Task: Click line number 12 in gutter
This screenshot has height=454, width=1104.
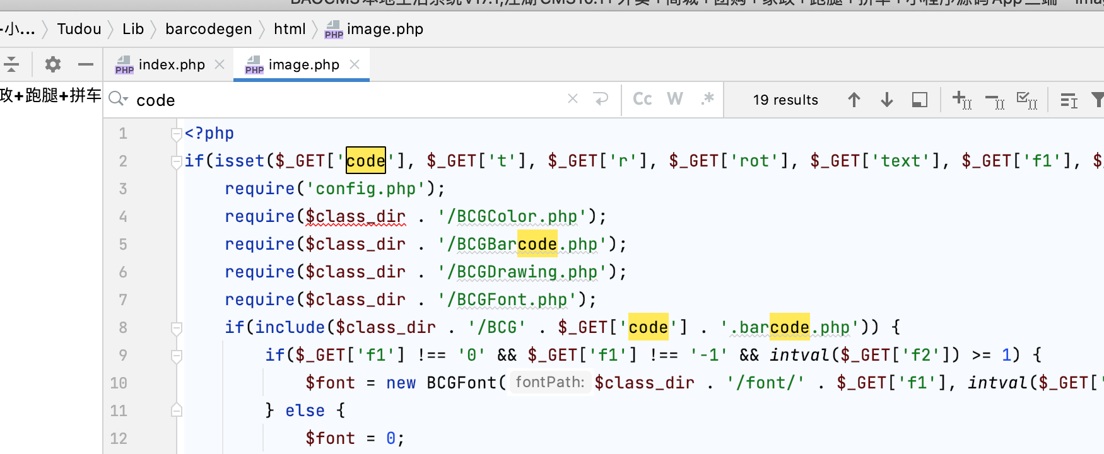Action: pos(119,438)
